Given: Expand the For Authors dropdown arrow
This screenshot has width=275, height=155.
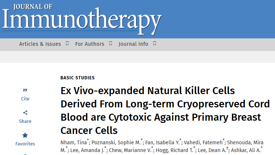Looking at the screenshot, I should tap(110, 43).
